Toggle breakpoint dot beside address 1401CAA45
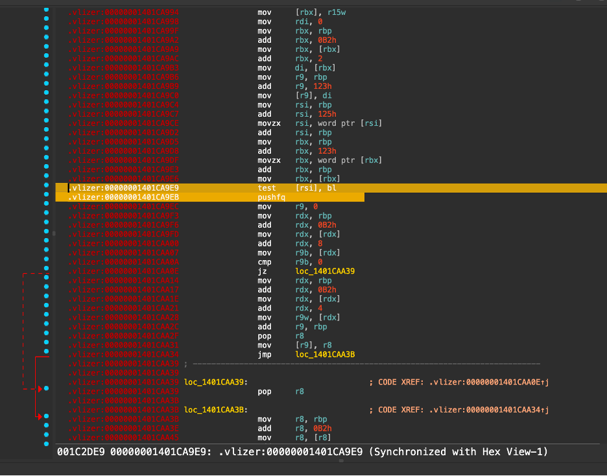Image resolution: width=607 pixels, height=476 pixels. (47, 434)
